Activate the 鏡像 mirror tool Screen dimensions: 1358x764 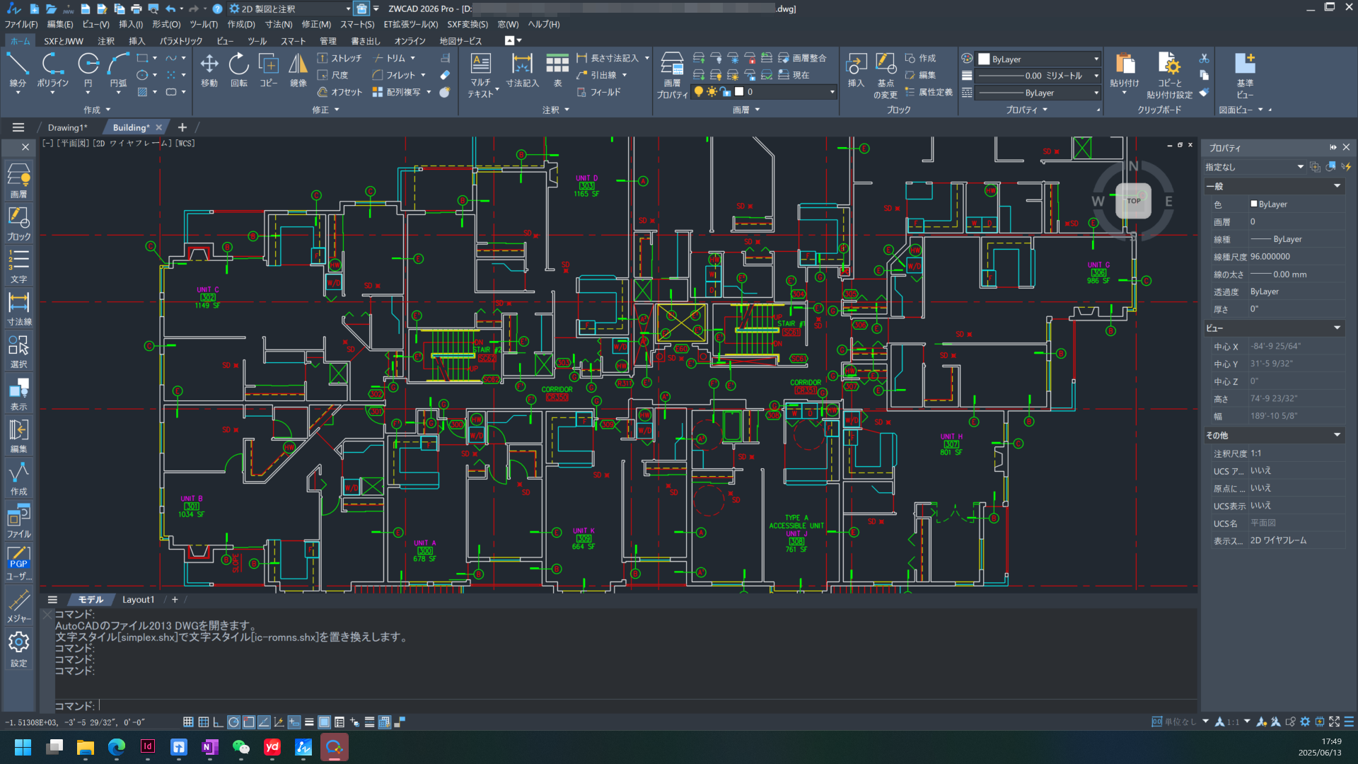click(298, 70)
